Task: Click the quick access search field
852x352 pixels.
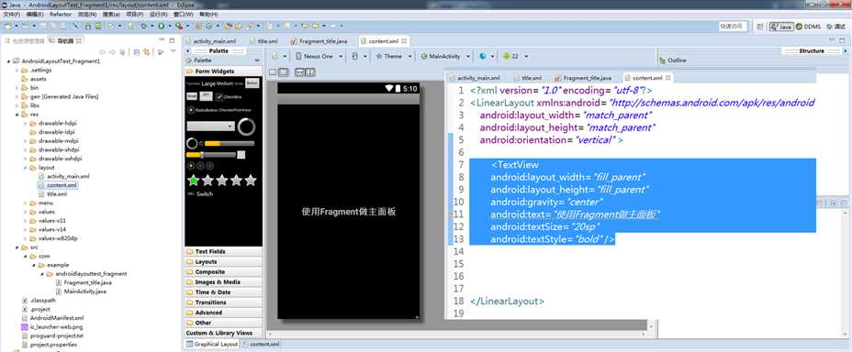Action: tap(732, 26)
